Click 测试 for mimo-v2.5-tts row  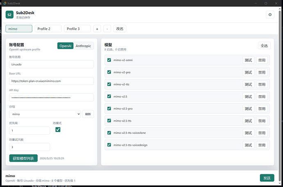249,121
